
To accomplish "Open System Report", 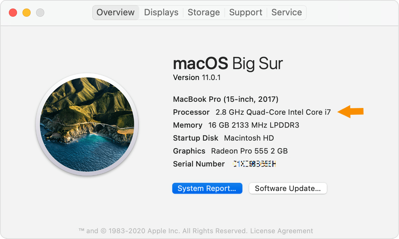I will click(x=207, y=188).
